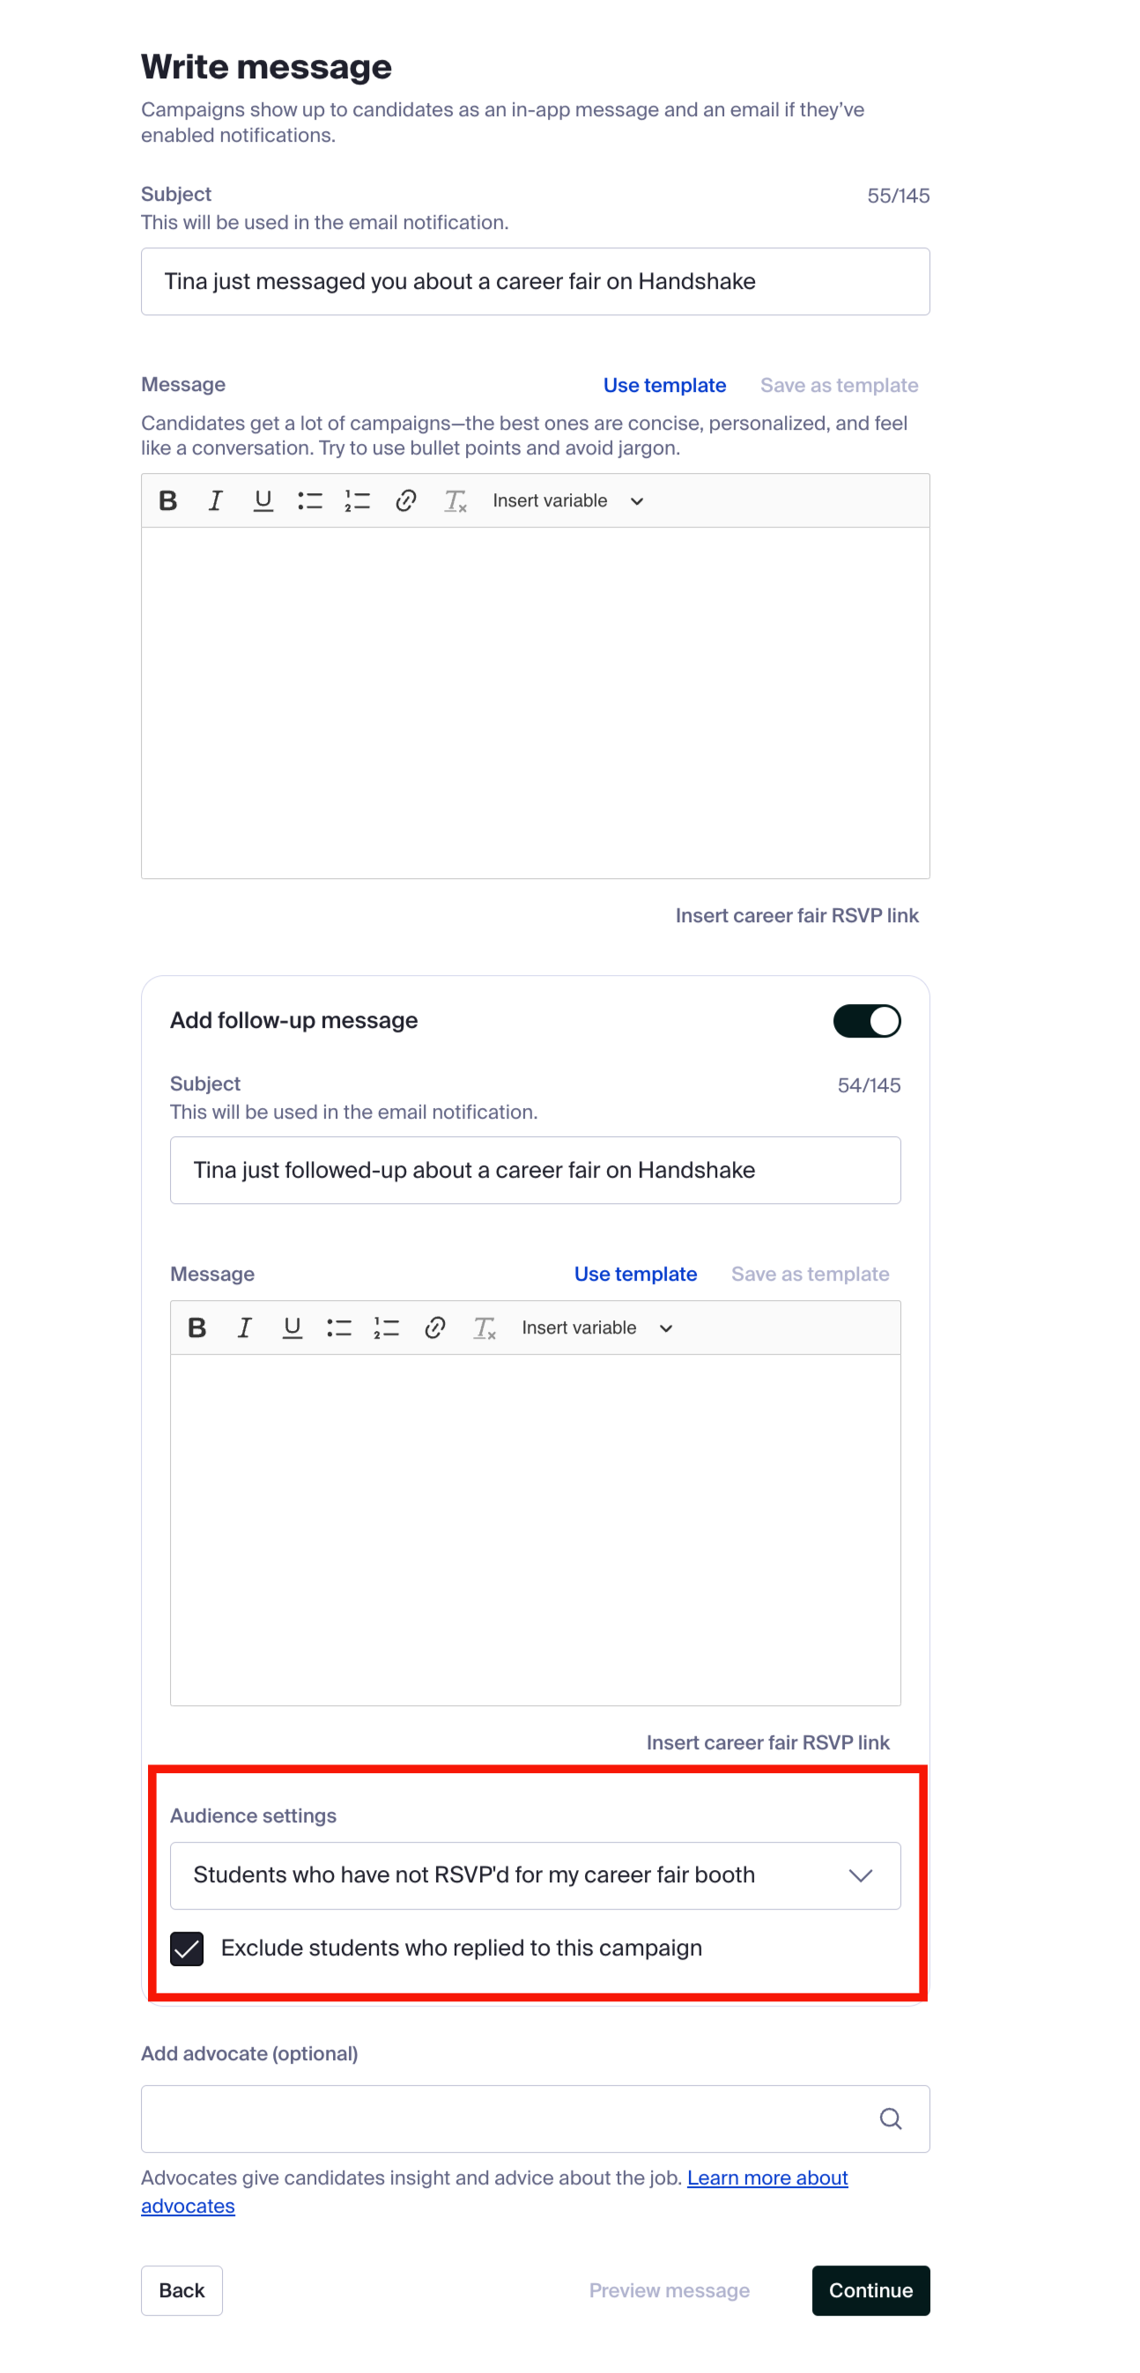This screenshot has width=1140, height=2373.
Task: Toggle italic in the main message toolbar
Action: click(216, 500)
